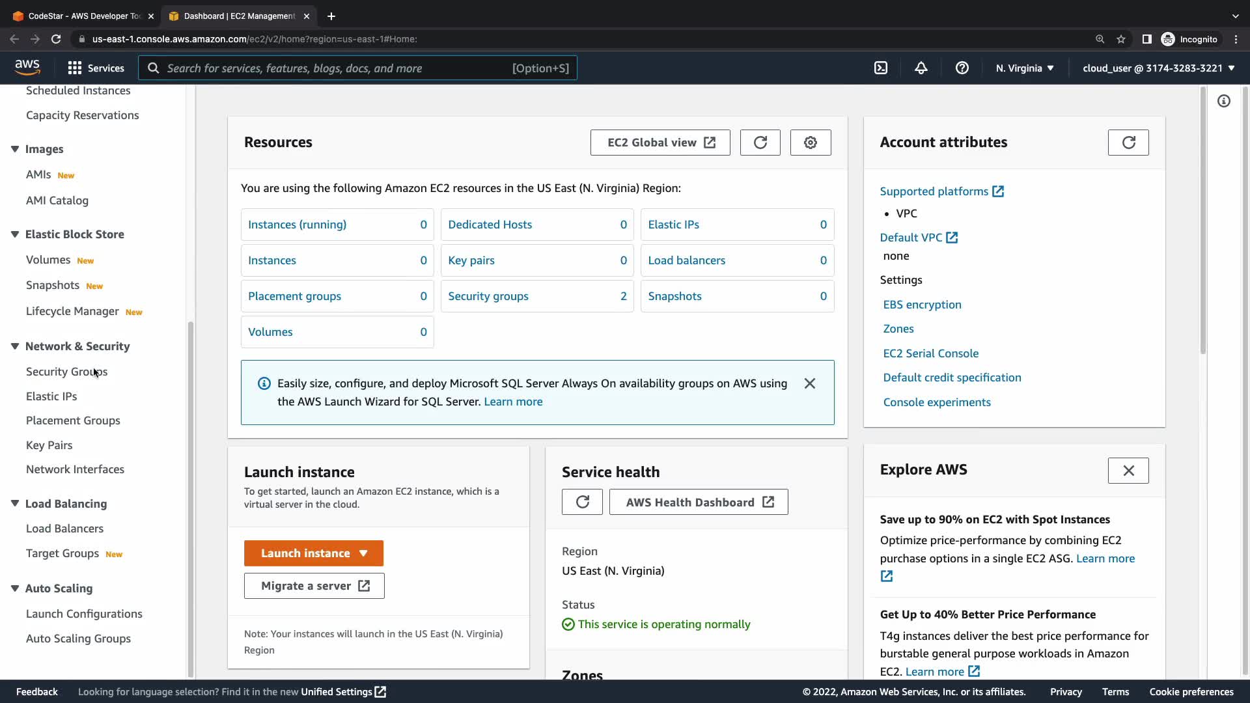The height and width of the screenshot is (703, 1250).
Task: Collapse the Elastic Block Store section
Action: click(15, 234)
